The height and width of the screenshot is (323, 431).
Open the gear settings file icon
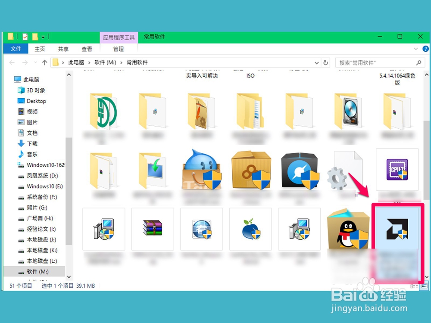tap(345, 170)
